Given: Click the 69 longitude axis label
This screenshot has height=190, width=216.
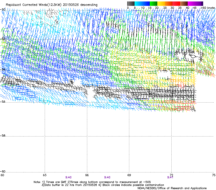Looking at the screenshot, I should (x=129, y=175).
